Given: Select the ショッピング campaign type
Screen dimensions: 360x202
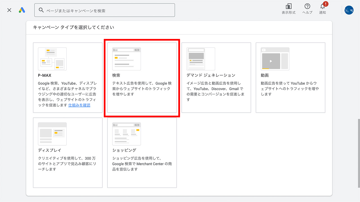Looking at the screenshot, I should coord(142,153).
